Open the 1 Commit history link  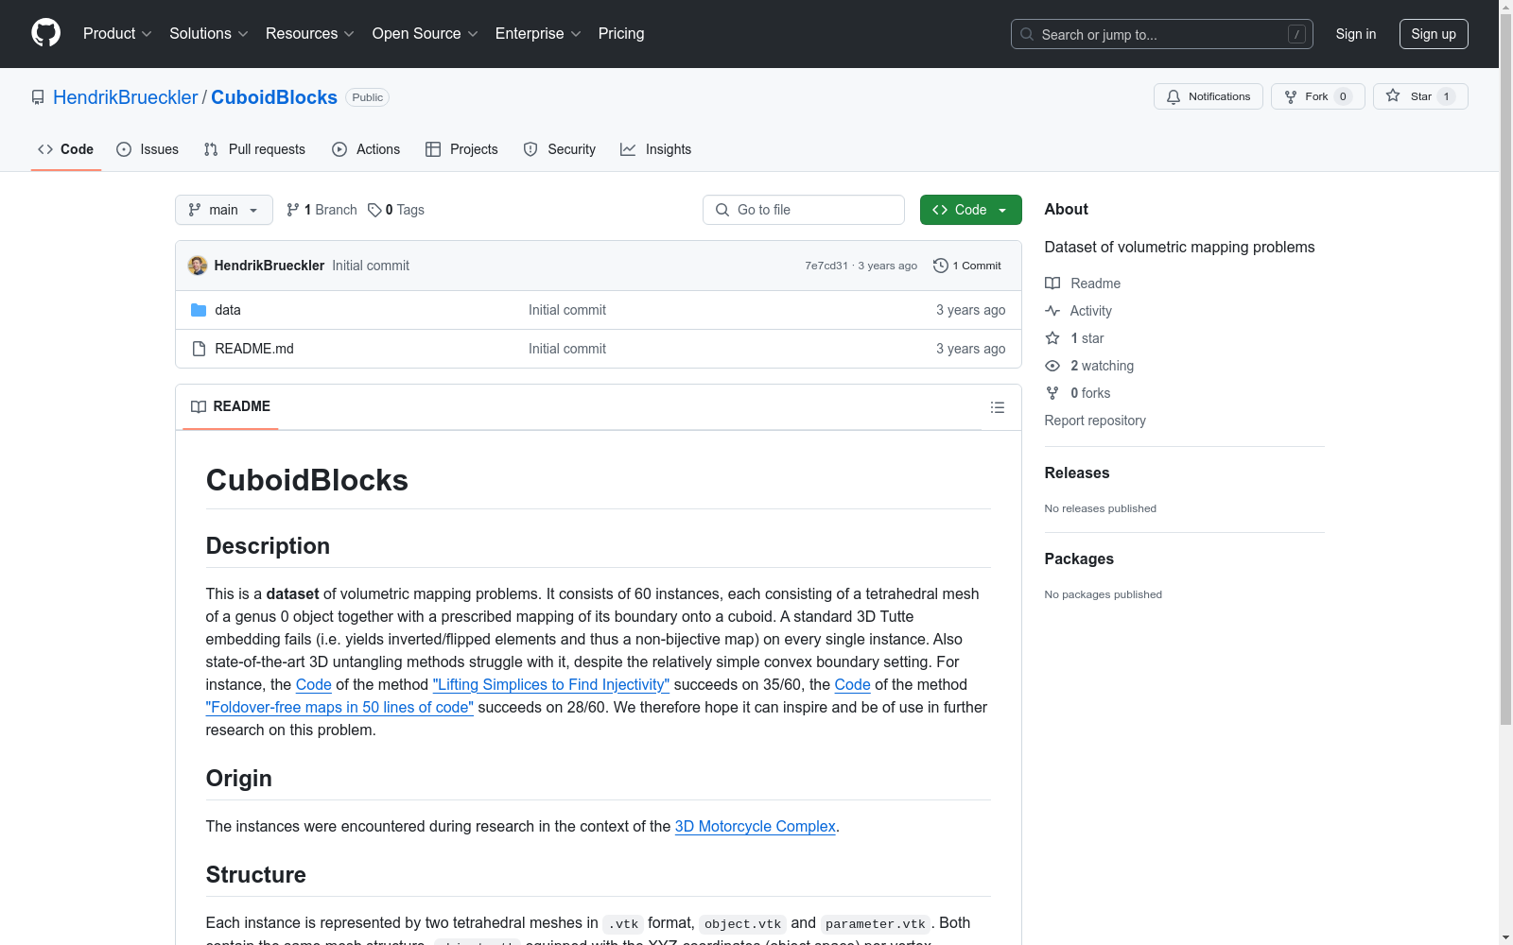coord(967,266)
